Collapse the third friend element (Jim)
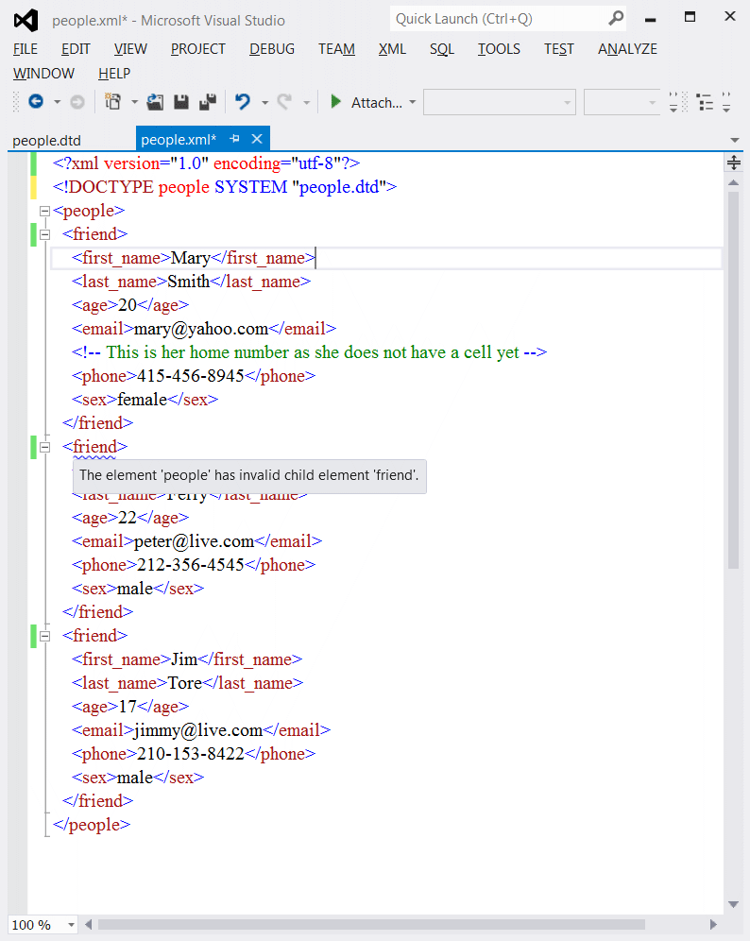This screenshot has height=941, width=750. coord(44,636)
